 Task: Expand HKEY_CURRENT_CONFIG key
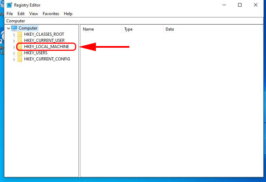tap(14, 59)
